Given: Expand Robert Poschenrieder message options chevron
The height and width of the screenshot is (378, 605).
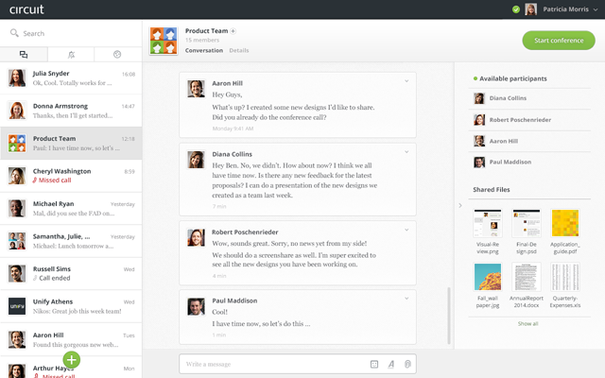Looking at the screenshot, I should pos(406,230).
